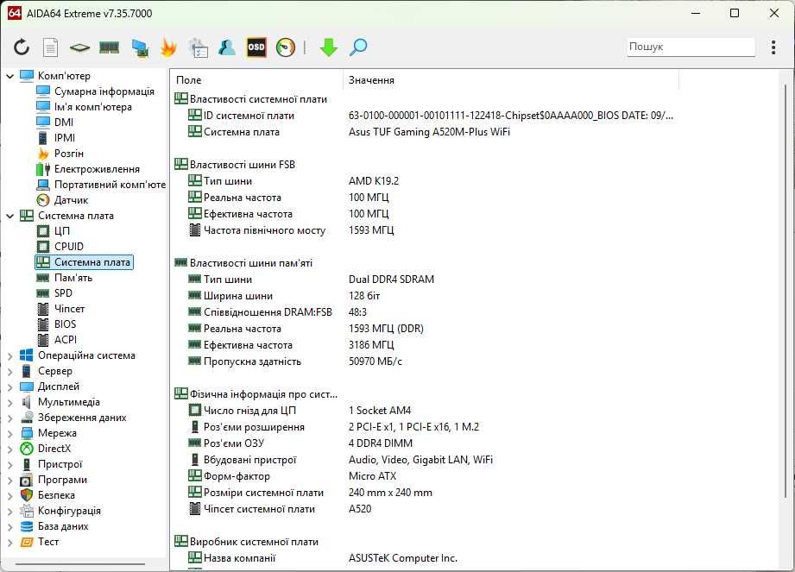
Task: Select the ЦП tree item
Action: pyautogui.click(x=62, y=231)
